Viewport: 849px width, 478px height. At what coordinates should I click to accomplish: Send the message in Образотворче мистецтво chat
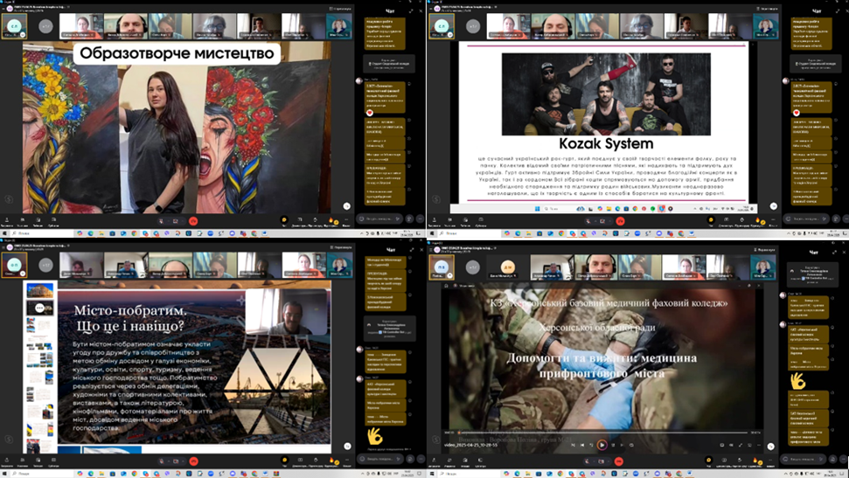[x=398, y=218]
